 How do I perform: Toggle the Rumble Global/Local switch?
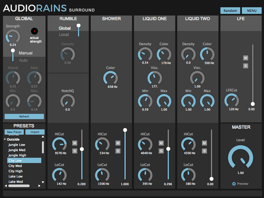79,30
